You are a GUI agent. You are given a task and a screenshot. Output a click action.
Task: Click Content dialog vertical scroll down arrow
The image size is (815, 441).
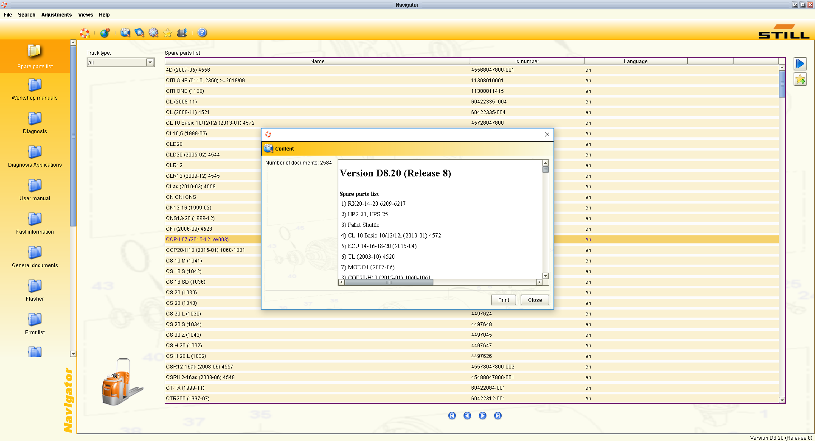click(x=546, y=276)
